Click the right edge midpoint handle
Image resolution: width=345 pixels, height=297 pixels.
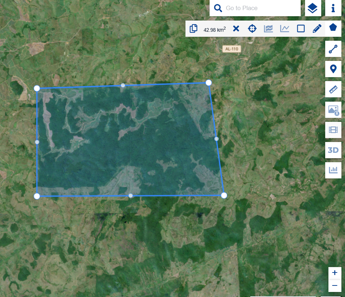tap(216, 139)
